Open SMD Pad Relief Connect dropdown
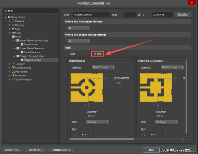 coord(172,67)
